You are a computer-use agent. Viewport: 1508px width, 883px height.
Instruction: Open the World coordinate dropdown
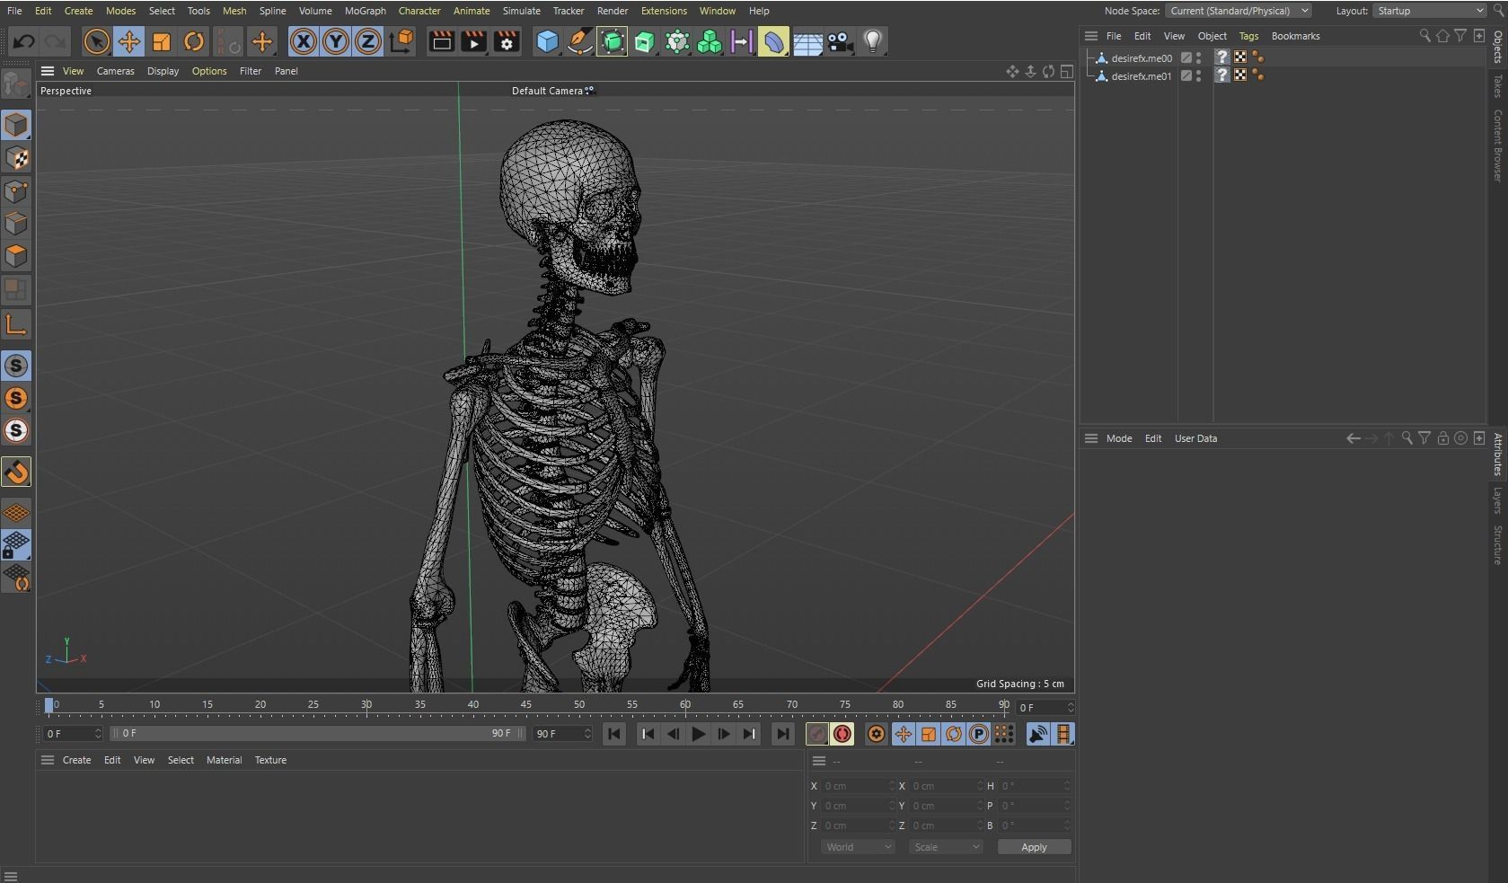[858, 847]
